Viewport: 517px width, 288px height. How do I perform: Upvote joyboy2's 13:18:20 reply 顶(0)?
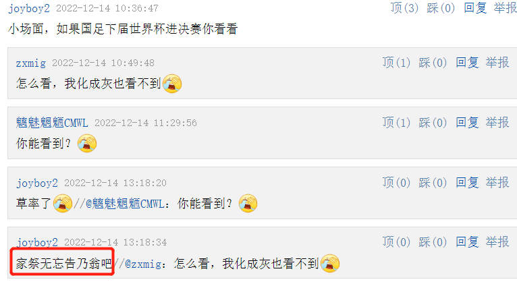396,182
